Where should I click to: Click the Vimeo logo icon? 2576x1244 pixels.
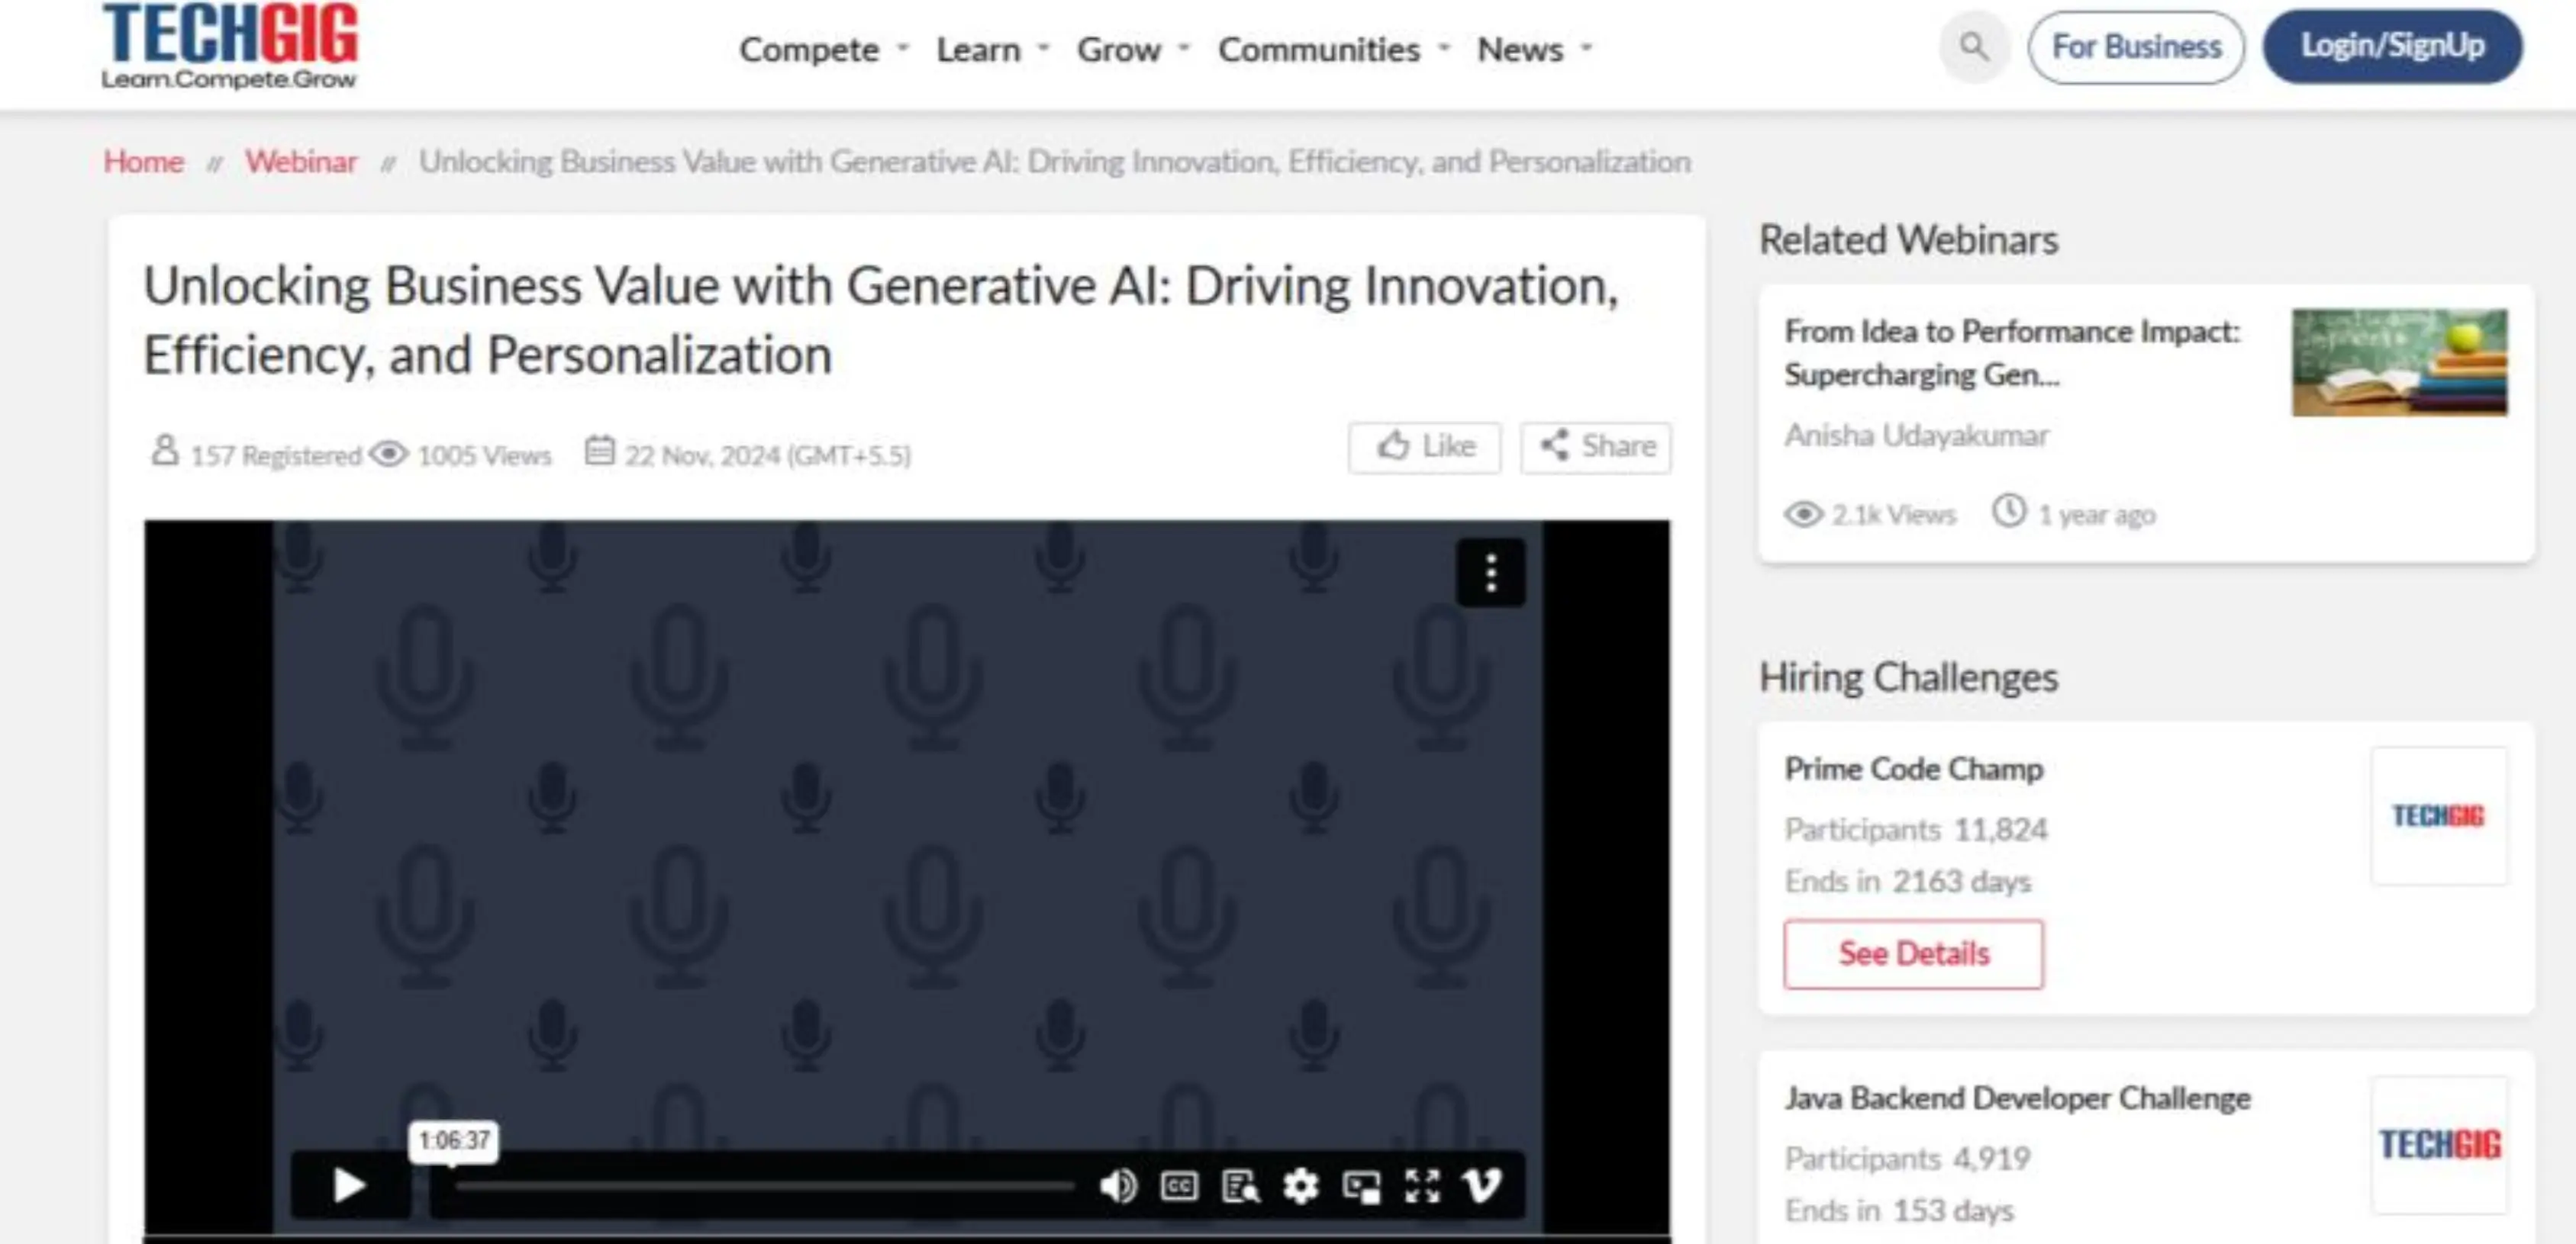click(x=1481, y=1186)
